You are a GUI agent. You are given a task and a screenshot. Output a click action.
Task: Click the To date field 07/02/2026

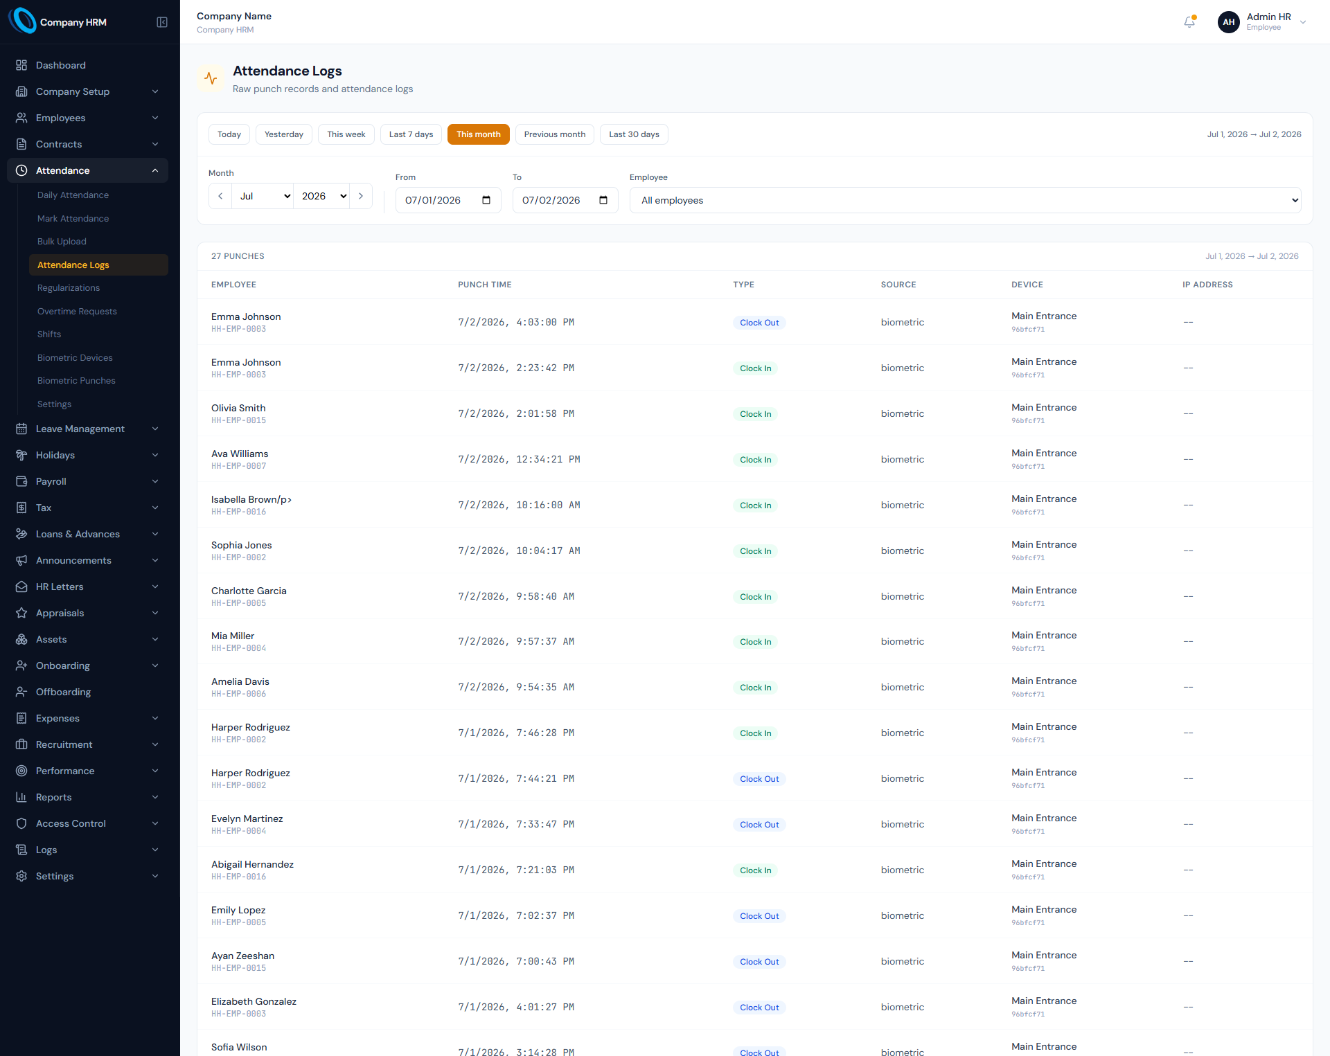(565, 200)
